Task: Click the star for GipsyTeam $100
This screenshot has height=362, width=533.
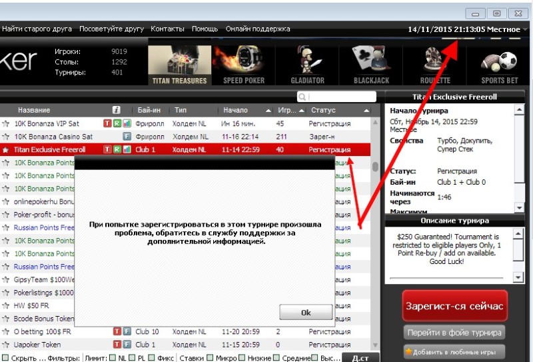Action: 6,279
